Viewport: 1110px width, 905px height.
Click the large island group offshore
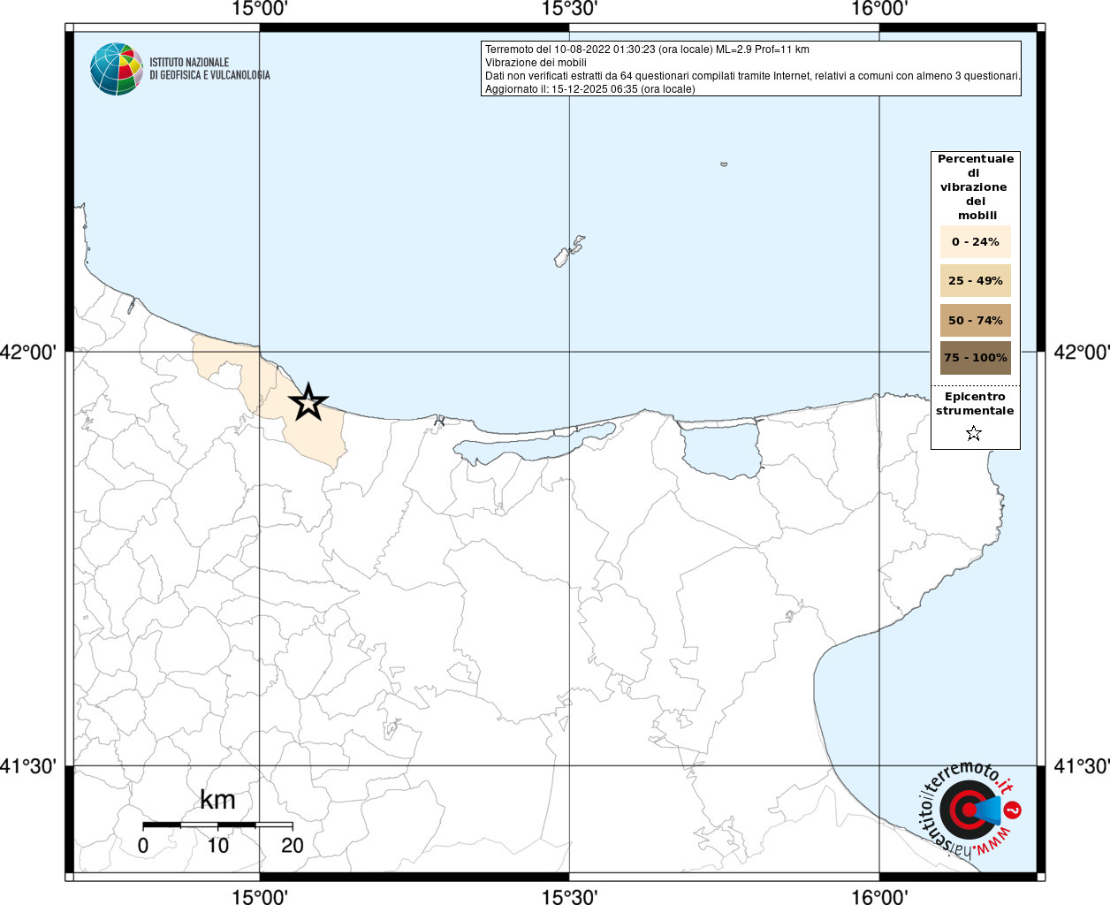tap(569, 252)
